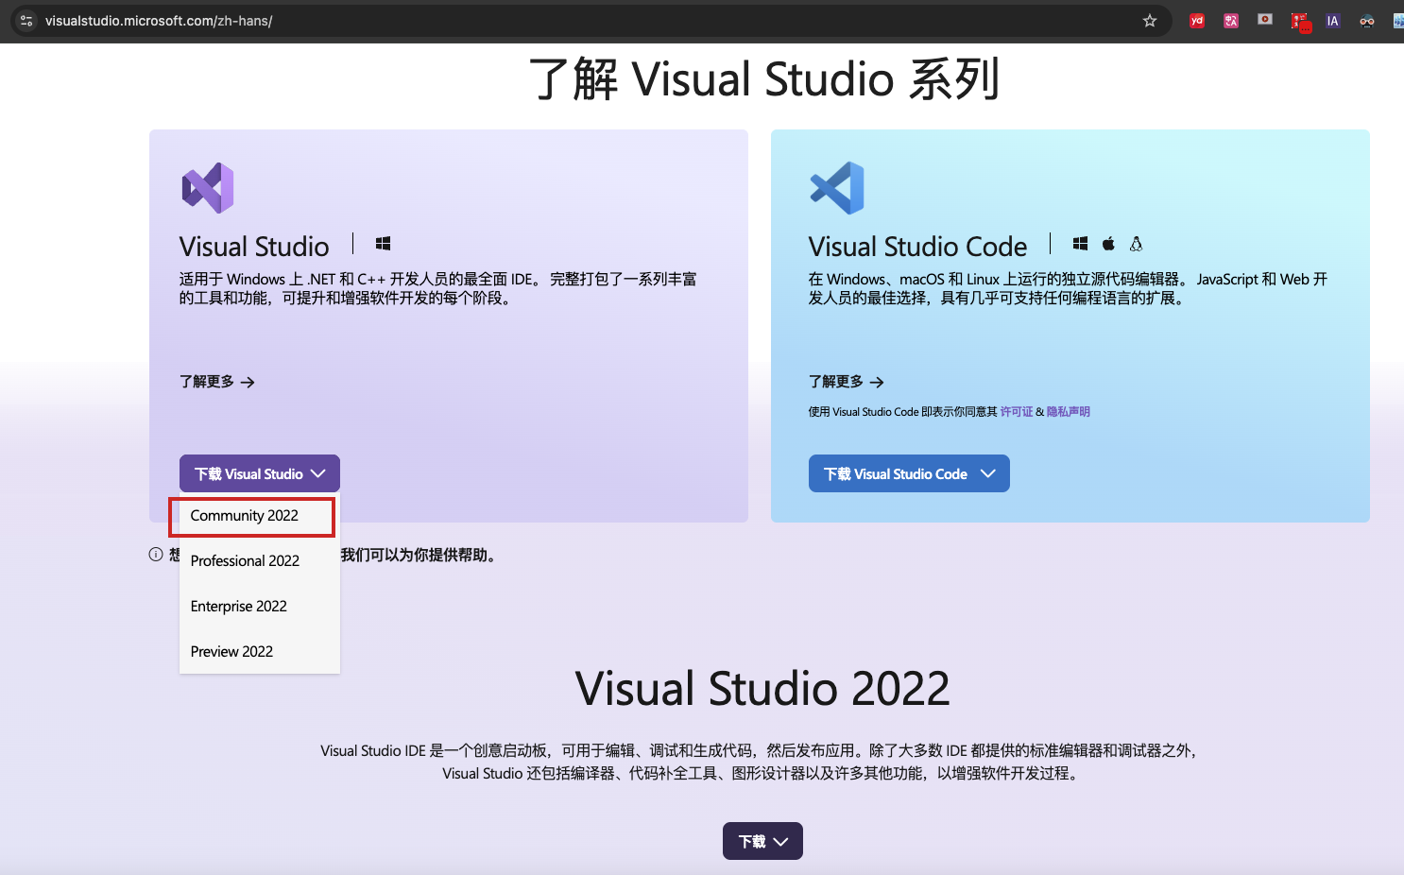Open the purple 'IA' extension icon
1404x875 pixels.
(x=1333, y=21)
